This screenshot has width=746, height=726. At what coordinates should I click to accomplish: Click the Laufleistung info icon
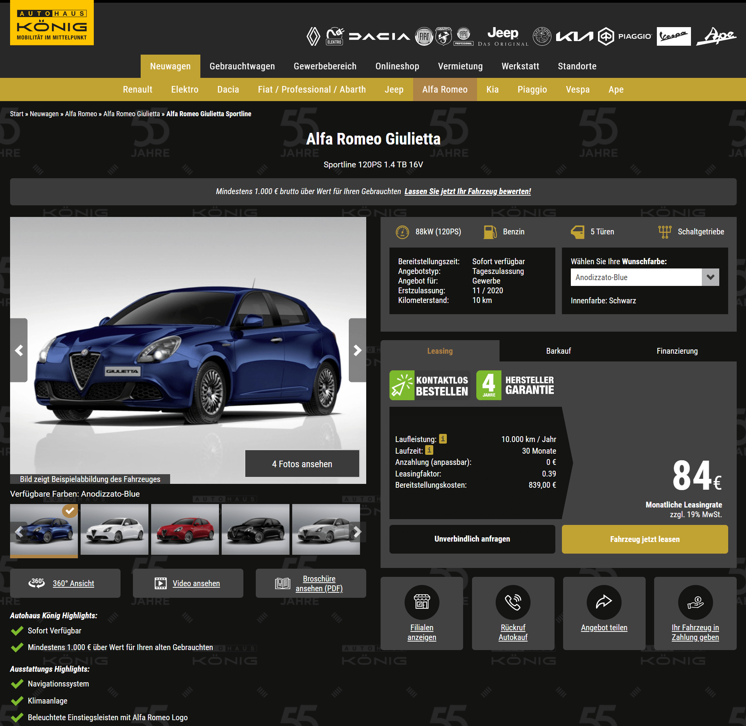pyautogui.click(x=443, y=439)
